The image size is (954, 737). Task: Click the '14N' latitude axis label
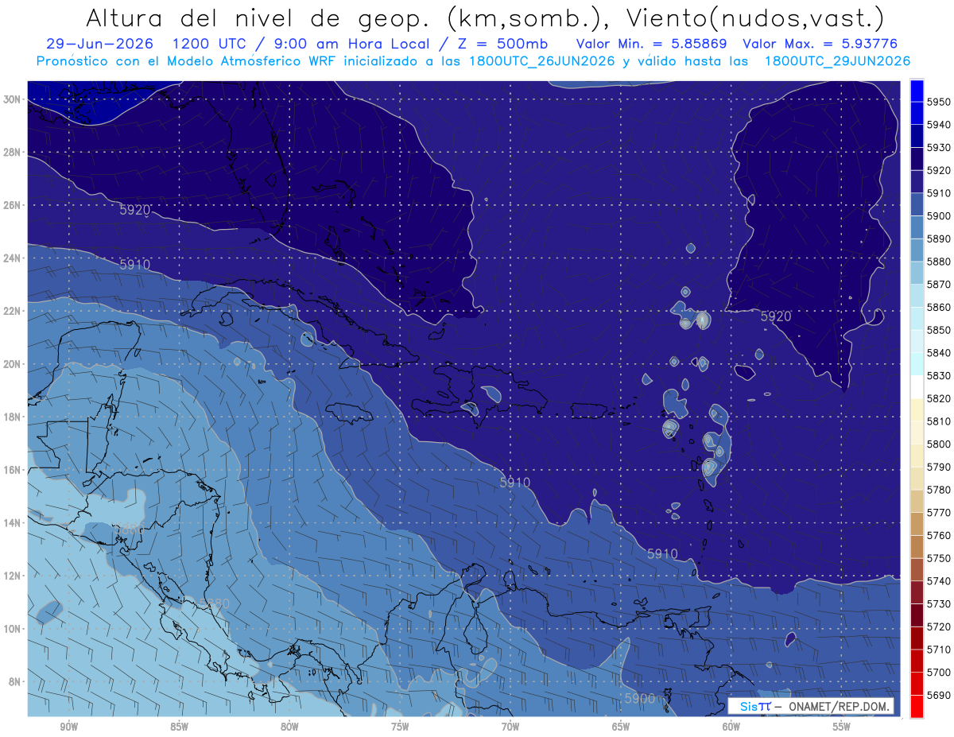pyautogui.click(x=13, y=523)
